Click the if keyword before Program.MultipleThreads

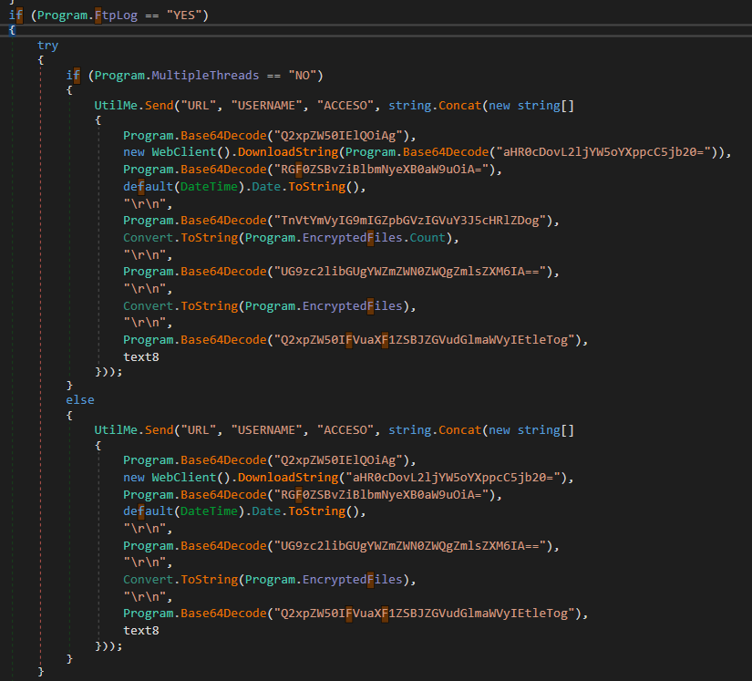[x=73, y=76]
